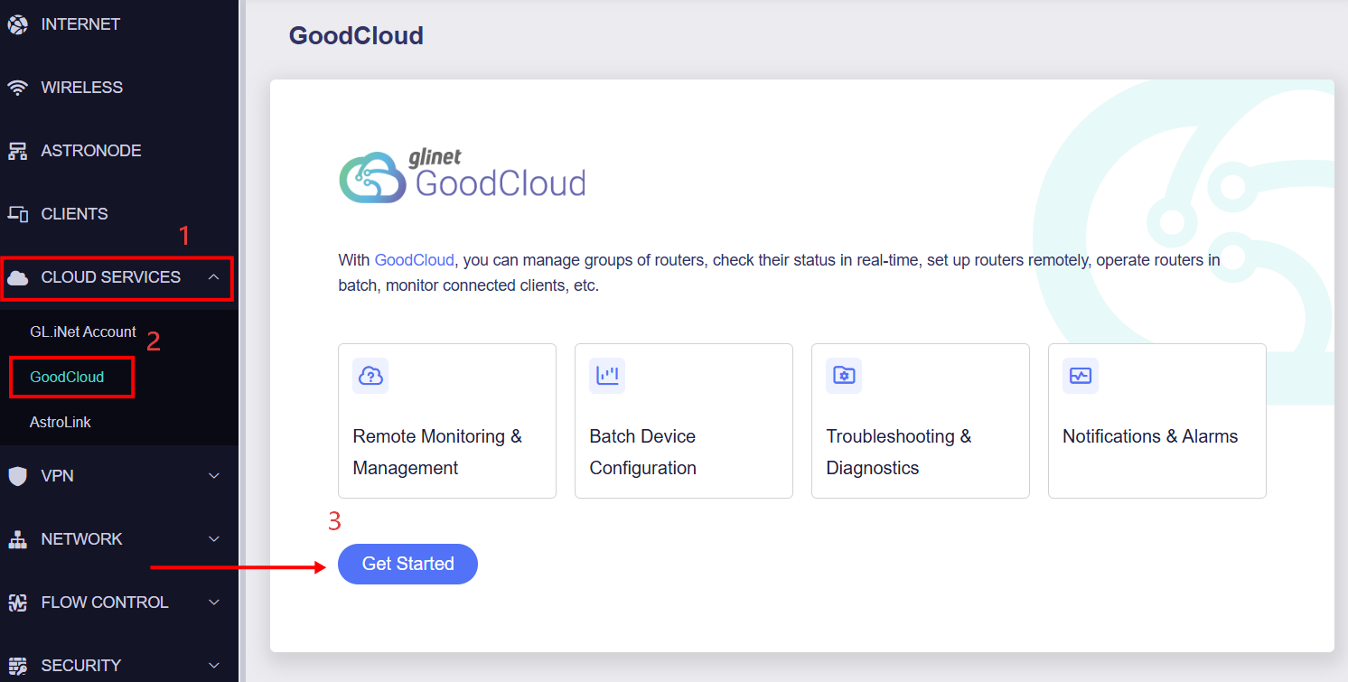The width and height of the screenshot is (1348, 682).
Task: Click the Cloud Services label
Action: point(111,277)
